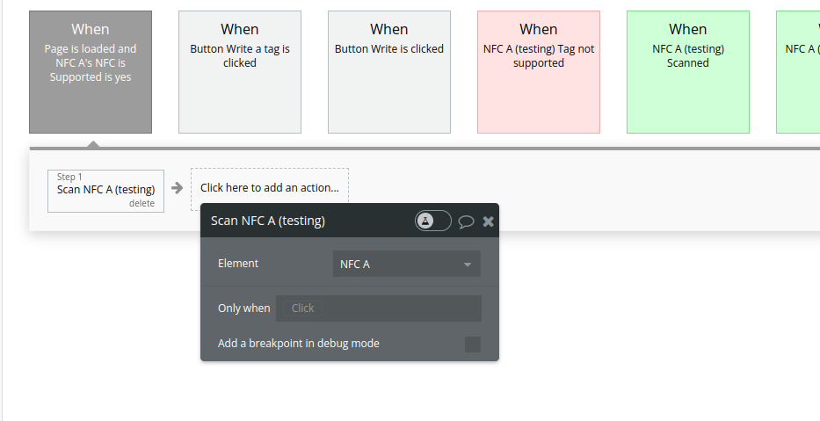
Task: Click here to add an action
Action: [x=270, y=188]
